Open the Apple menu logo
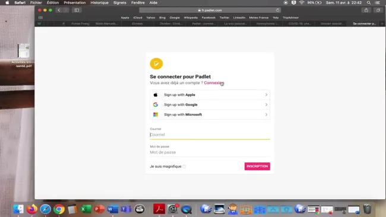 click(7, 3)
